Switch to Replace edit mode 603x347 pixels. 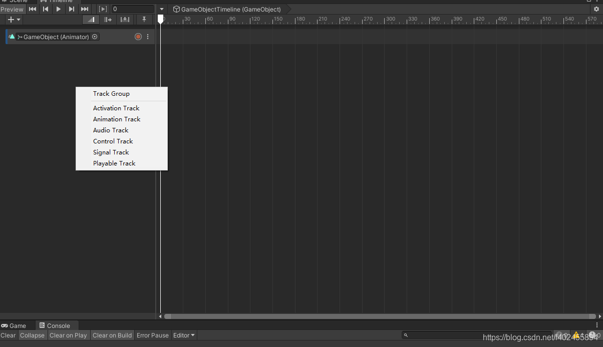[x=124, y=19]
